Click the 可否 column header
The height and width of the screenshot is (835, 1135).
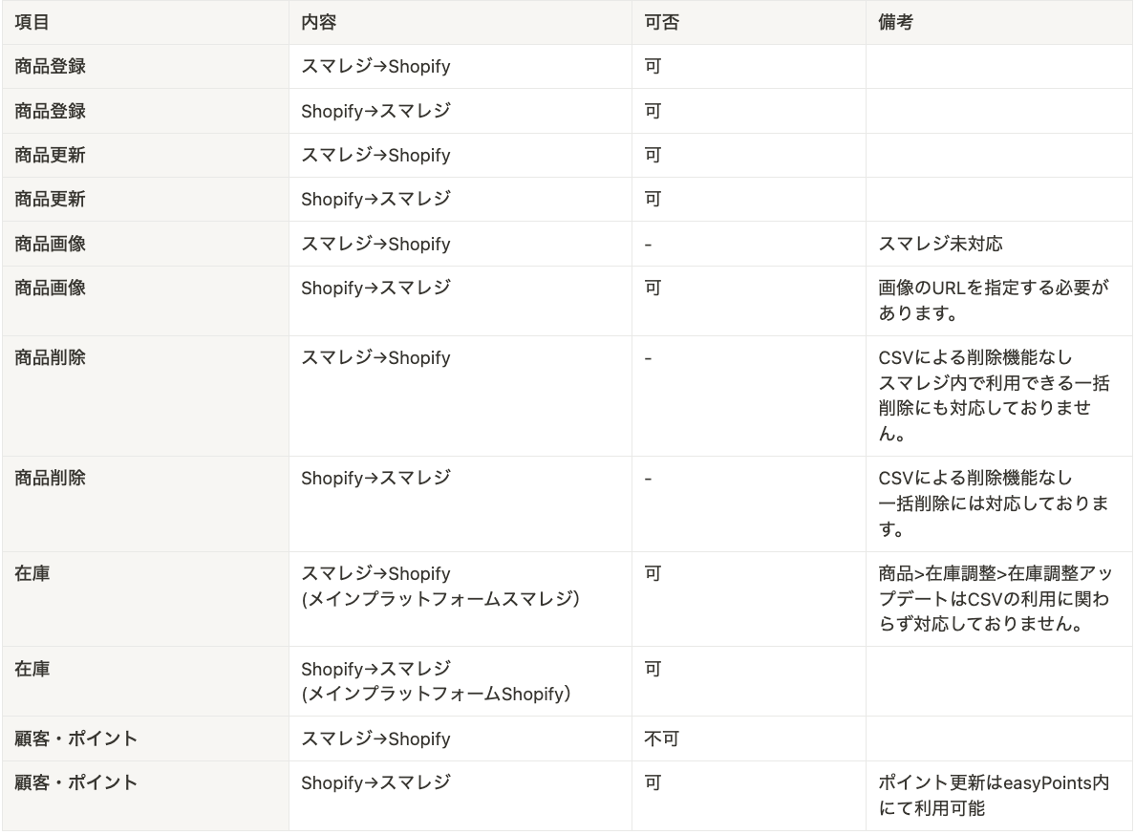[661, 22]
